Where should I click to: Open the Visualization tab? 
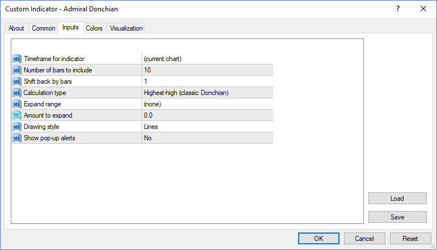(x=126, y=28)
